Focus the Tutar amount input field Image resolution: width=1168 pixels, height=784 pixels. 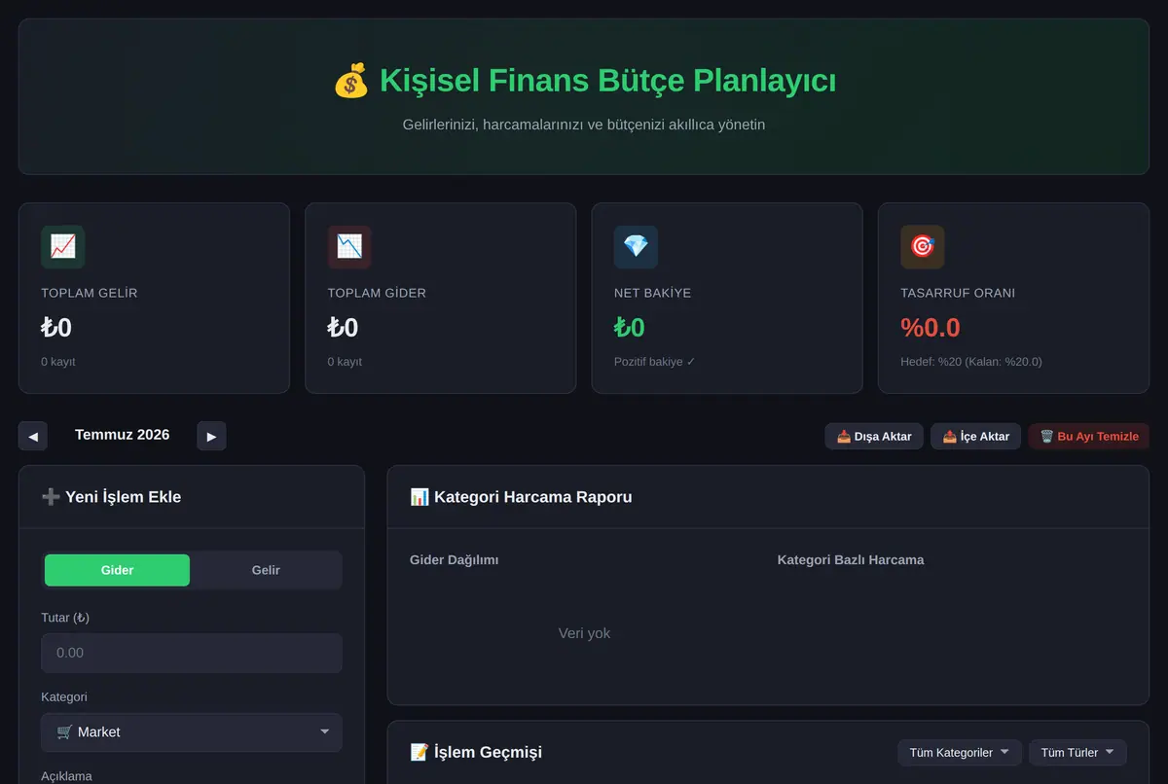pos(192,653)
